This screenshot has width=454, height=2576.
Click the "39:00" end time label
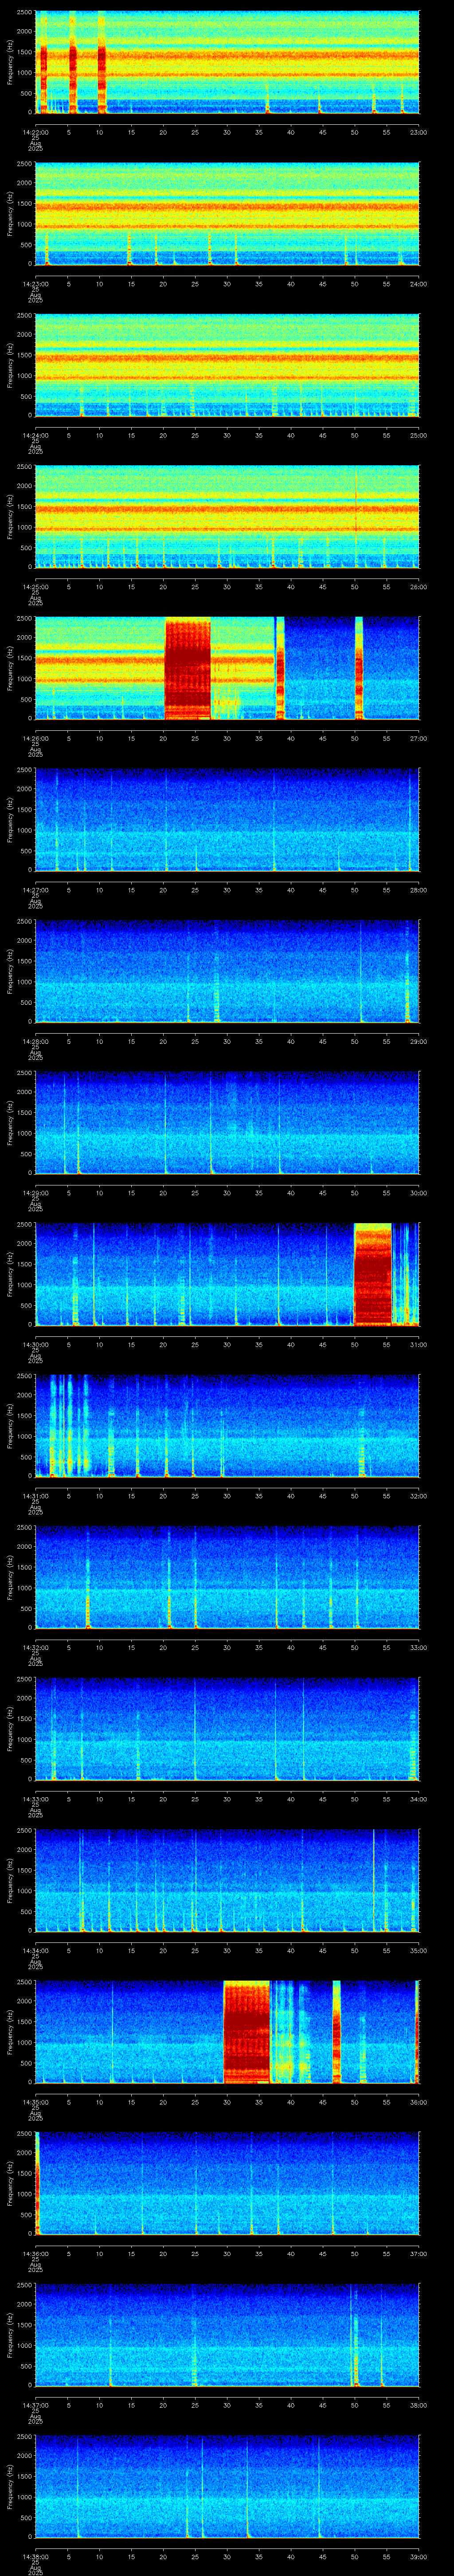tap(419, 2556)
